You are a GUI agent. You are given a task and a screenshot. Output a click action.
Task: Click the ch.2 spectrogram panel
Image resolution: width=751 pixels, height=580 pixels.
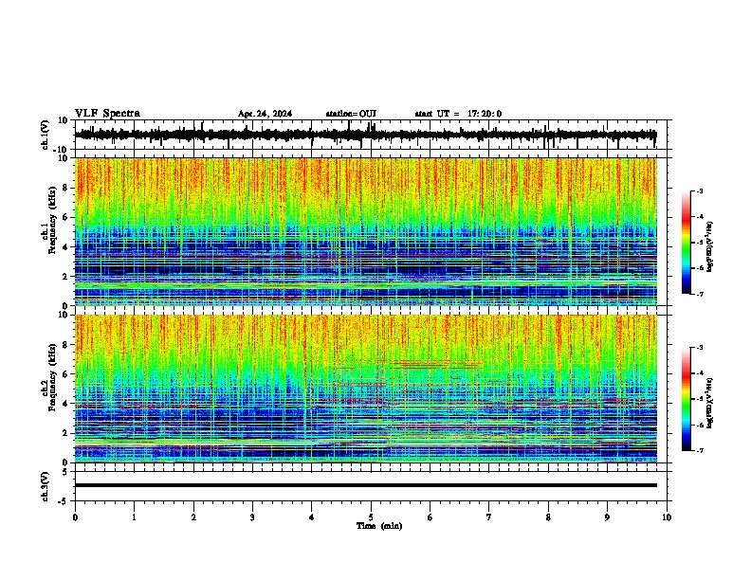pos(366,389)
